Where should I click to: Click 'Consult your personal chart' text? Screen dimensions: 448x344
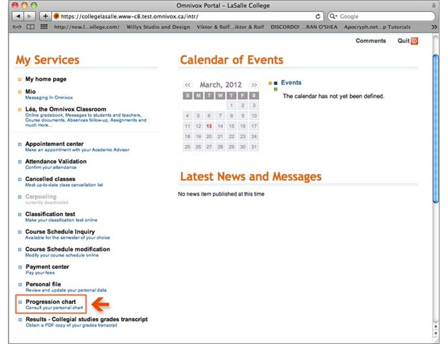coord(54,308)
